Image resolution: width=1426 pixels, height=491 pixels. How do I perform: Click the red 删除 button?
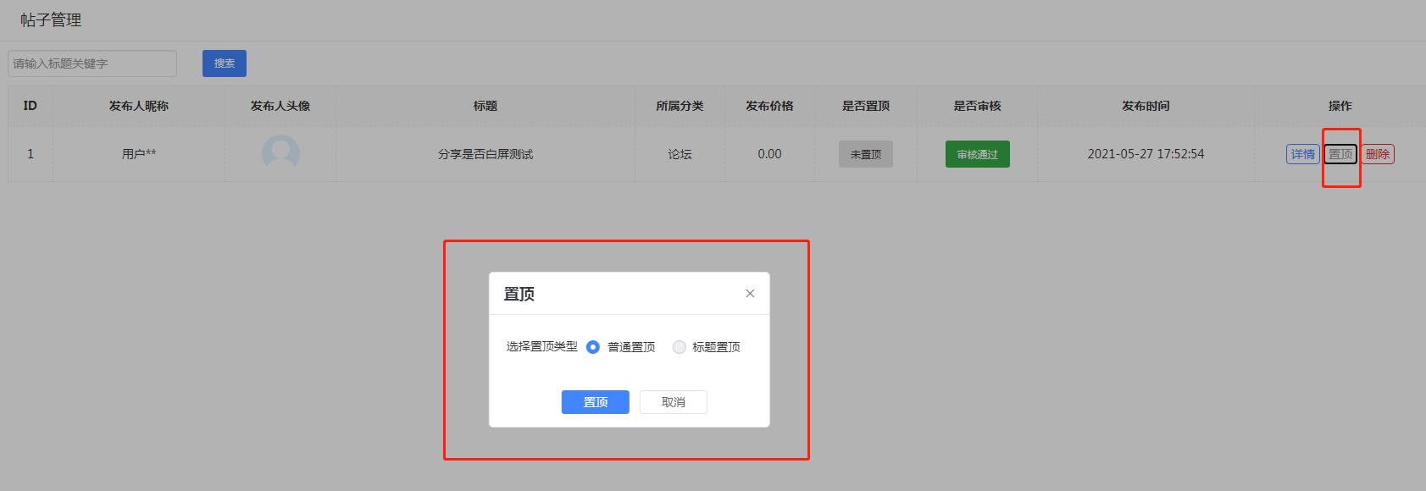1378,154
